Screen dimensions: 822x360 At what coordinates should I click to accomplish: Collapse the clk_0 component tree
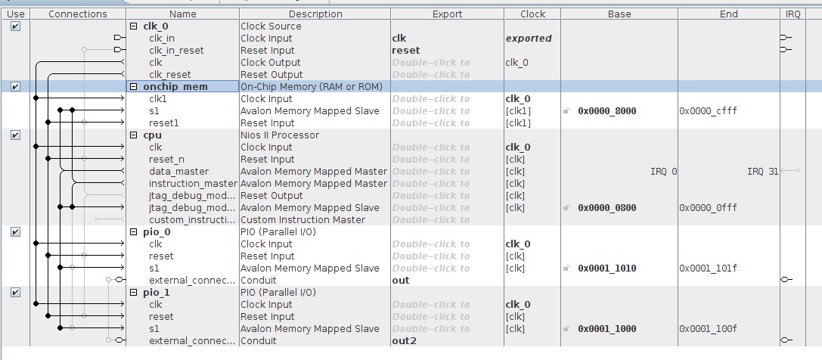click(x=134, y=26)
